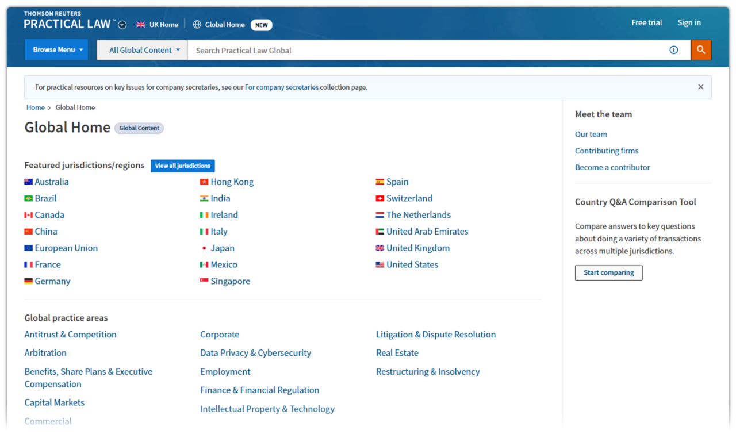Focus the Search Practical Law Global field

(x=425, y=50)
